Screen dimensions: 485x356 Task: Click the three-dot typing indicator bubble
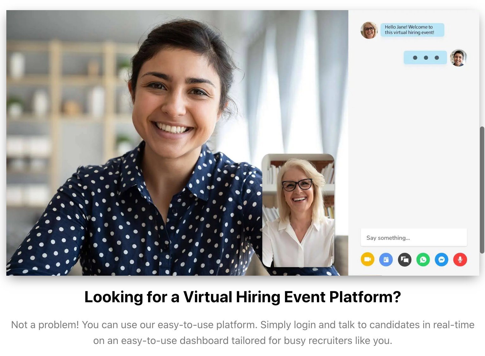pos(425,58)
